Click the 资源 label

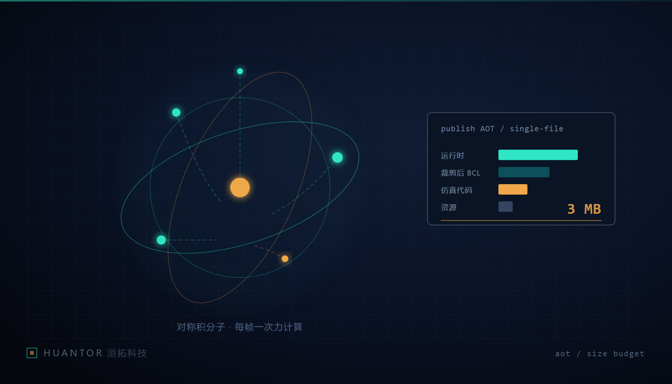[448, 207]
